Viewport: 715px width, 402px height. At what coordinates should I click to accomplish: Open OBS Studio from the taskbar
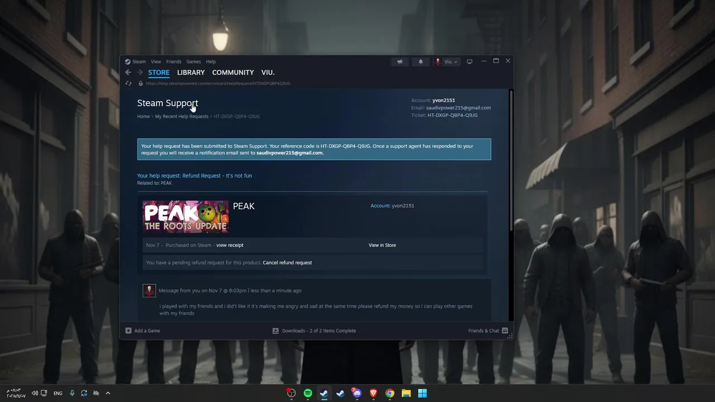tap(291, 393)
